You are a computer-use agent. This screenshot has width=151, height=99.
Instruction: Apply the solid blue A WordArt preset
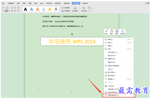(x=31, y=9)
